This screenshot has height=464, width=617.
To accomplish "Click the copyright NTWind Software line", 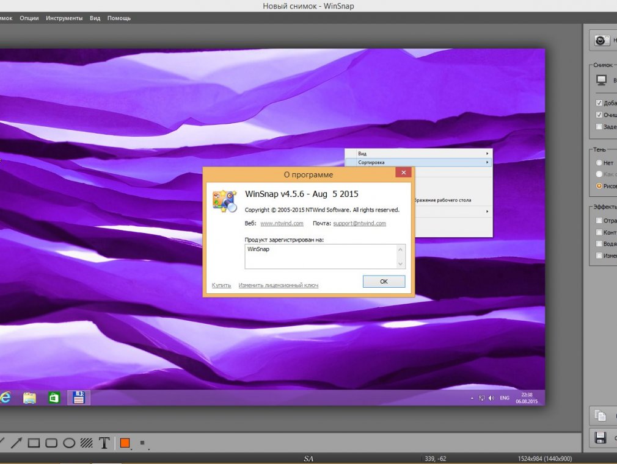I will (322, 210).
